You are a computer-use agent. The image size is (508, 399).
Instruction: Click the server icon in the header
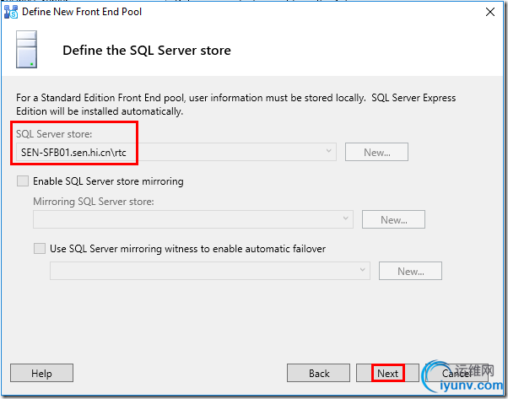pyautogui.click(x=28, y=51)
